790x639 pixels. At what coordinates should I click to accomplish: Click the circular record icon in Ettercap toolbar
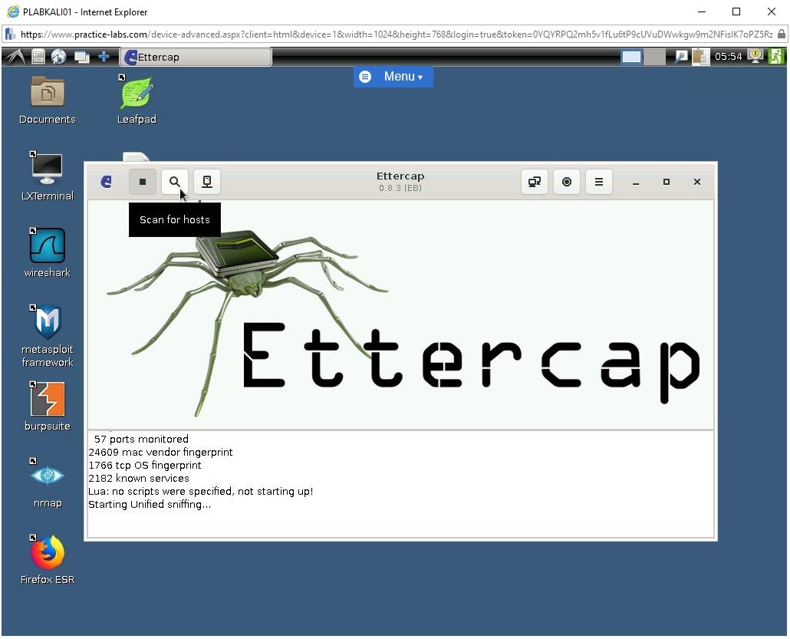(567, 182)
